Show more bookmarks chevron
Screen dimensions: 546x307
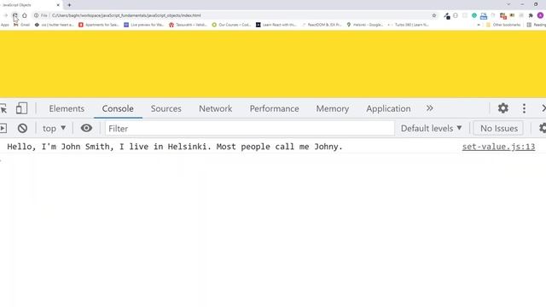coord(479,25)
